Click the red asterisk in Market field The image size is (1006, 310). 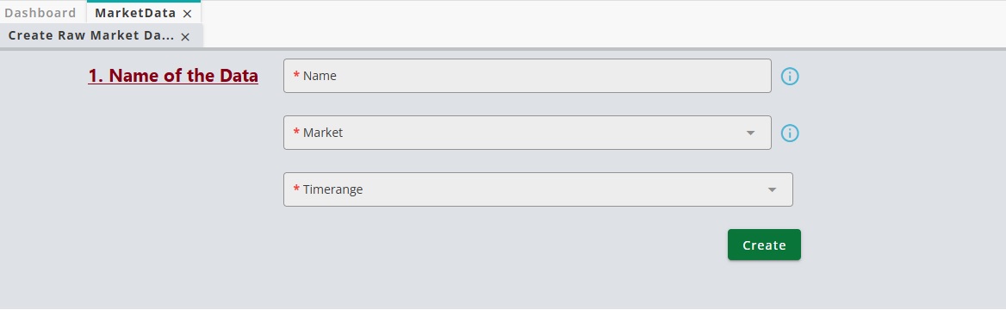tap(296, 133)
